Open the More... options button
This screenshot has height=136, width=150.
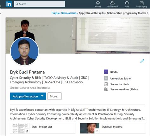click(x=54, y=96)
